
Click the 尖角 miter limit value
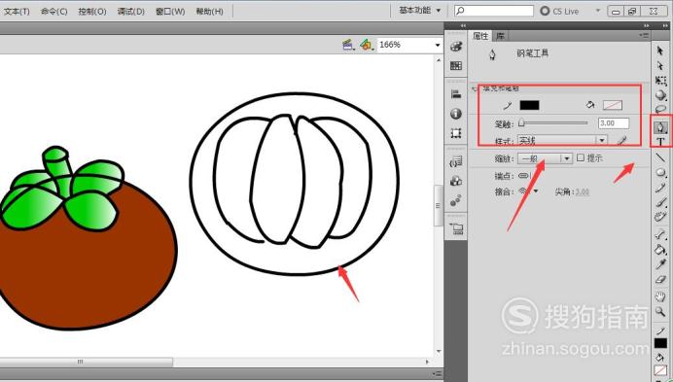(582, 191)
